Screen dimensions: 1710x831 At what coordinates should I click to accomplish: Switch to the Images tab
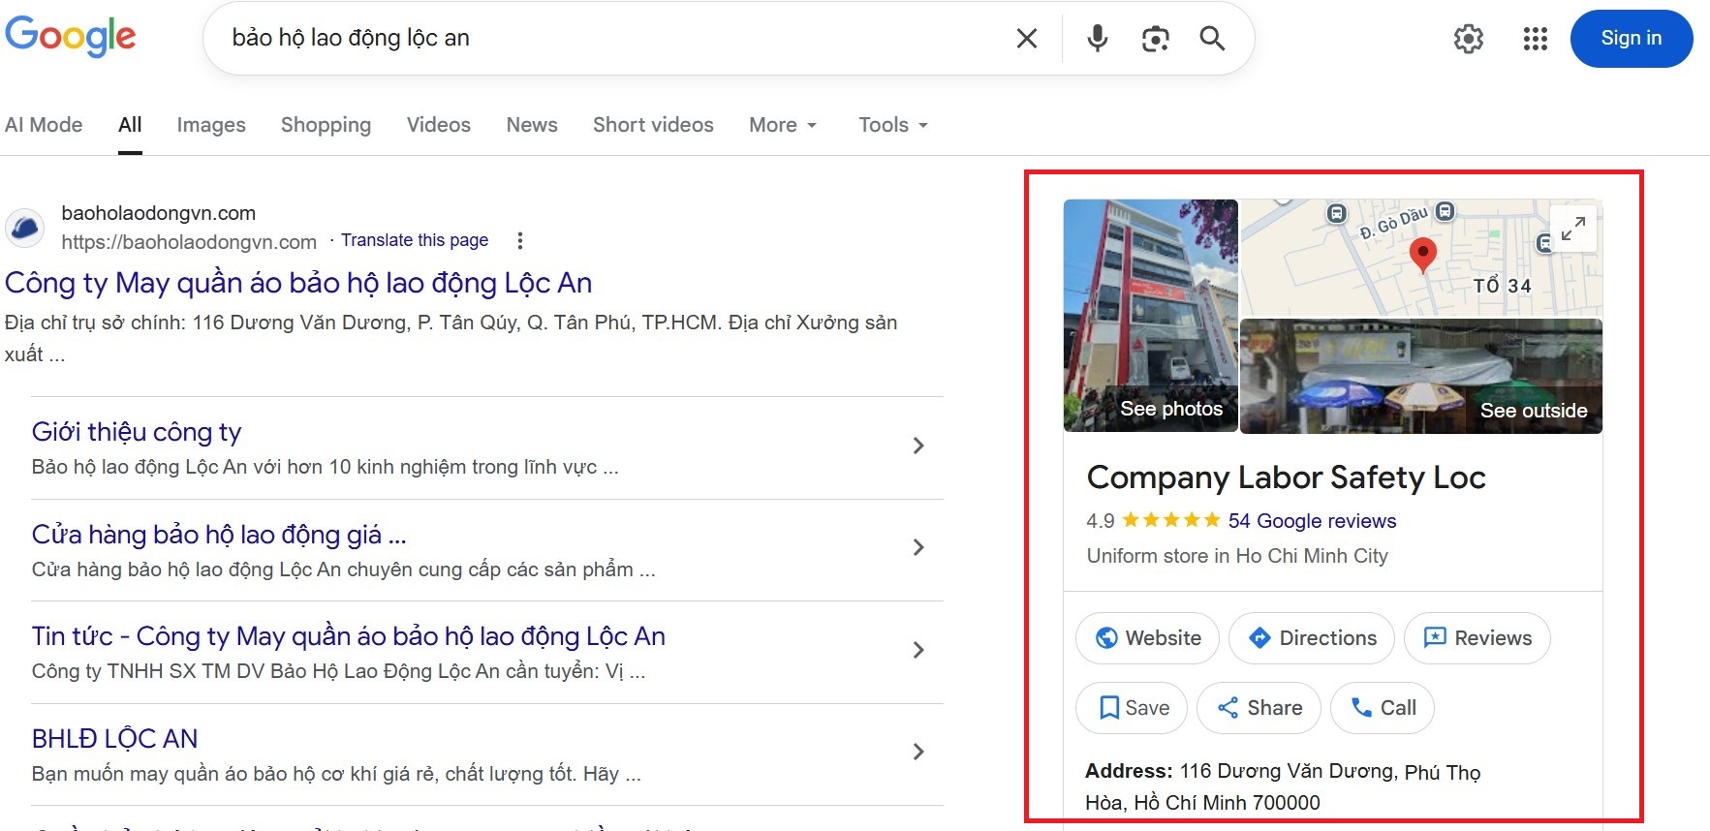pos(211,125)
